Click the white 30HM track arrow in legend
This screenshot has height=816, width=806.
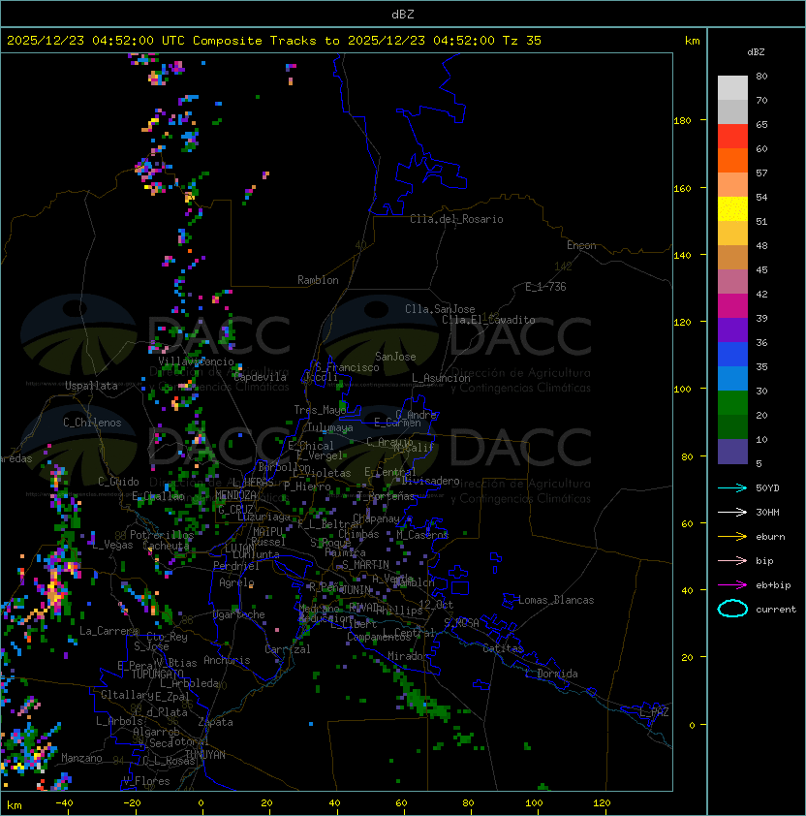coord(732,512)
